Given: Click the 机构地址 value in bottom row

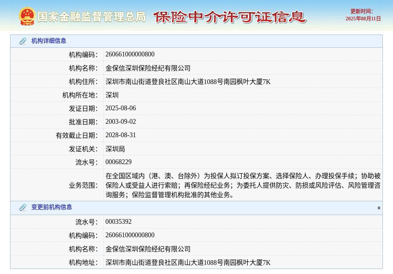Looking at the screenshot, I should point(188,262).
